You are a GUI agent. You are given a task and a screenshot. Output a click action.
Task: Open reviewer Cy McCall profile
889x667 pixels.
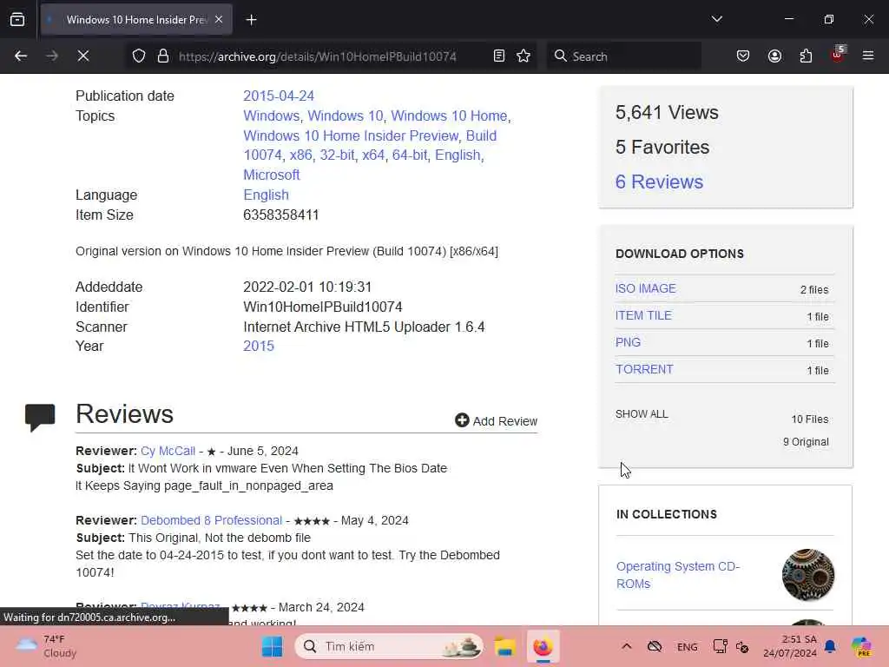(168, 451)
